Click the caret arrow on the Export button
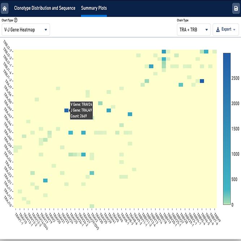This screenshot has height=241, width=241. pos(234,30)
